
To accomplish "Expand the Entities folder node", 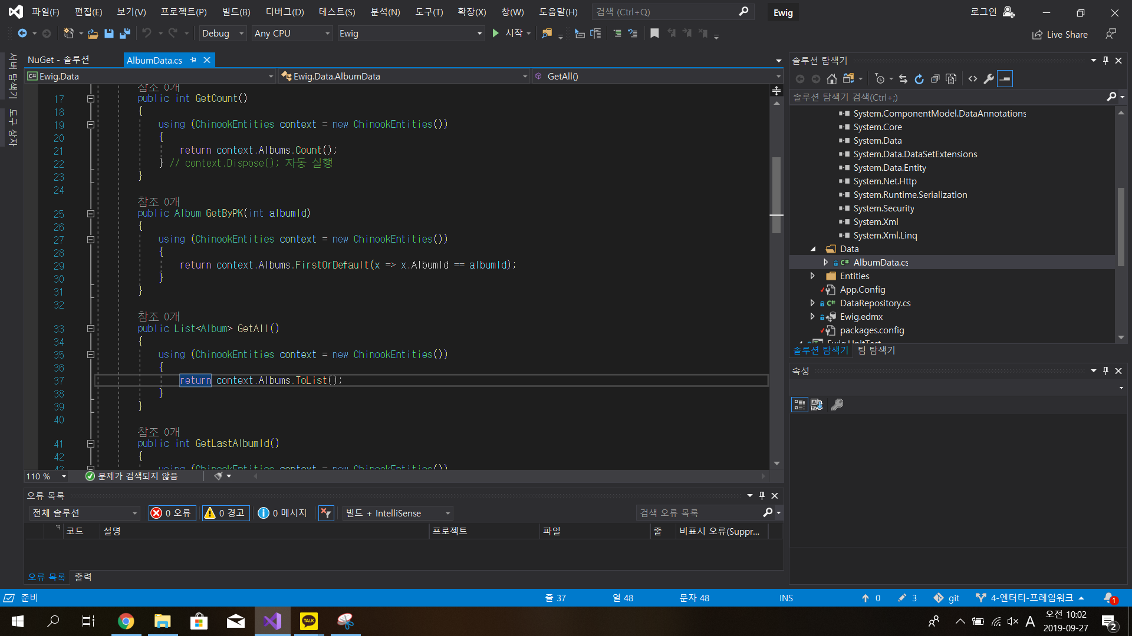I will coord(812,276).
